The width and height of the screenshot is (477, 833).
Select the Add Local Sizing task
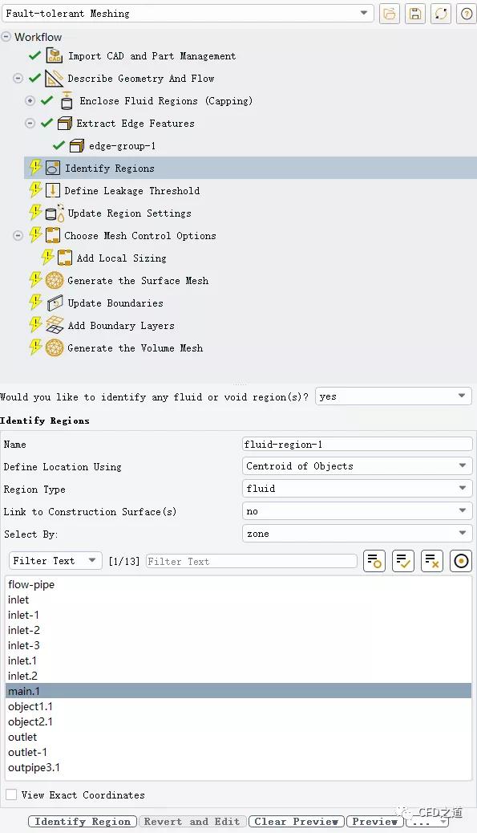(122, 258)
